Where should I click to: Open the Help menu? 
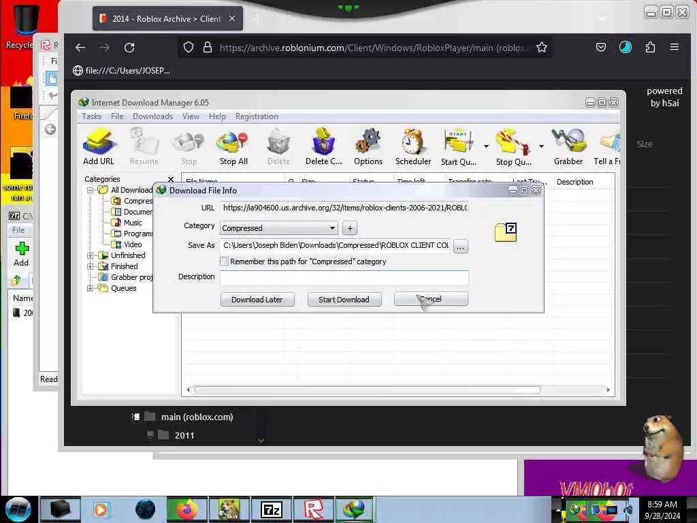(217, 116)
